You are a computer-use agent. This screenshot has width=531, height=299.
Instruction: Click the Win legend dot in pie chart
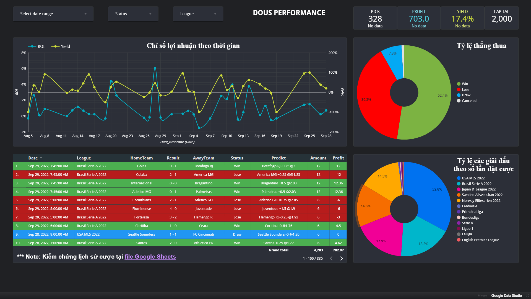[x=459, y=84]
